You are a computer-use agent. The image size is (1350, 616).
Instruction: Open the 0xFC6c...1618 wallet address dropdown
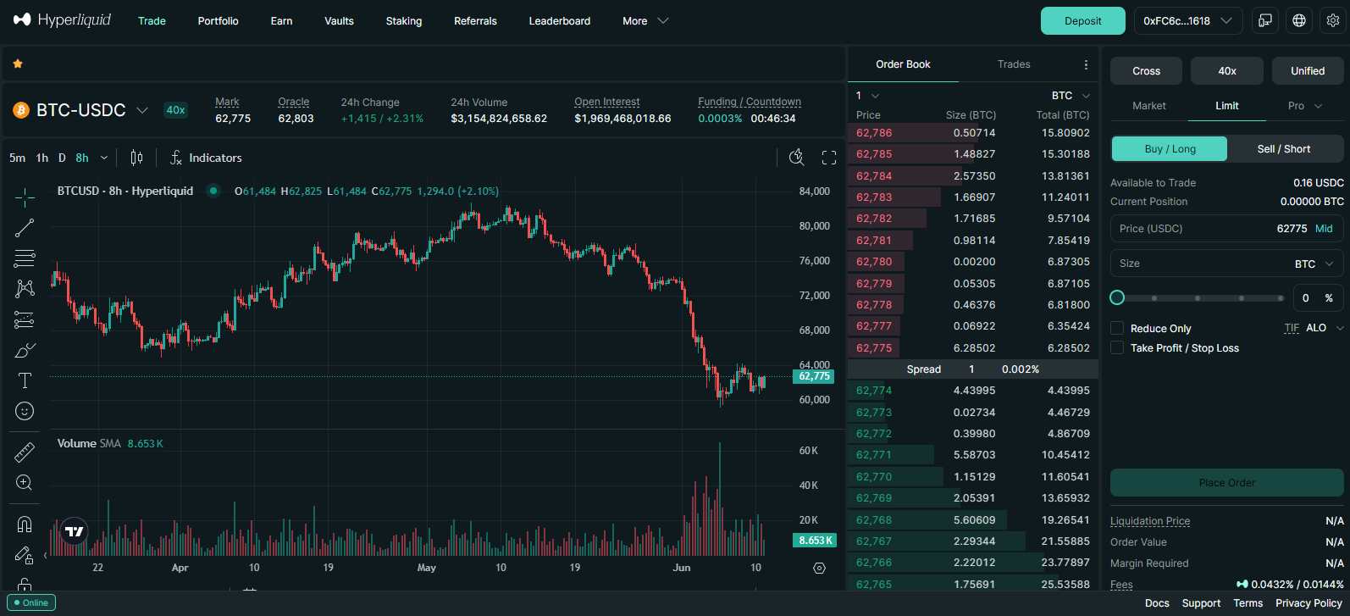[x=1188, y=20]
